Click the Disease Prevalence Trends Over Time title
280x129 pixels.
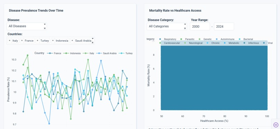click(36, 10)
